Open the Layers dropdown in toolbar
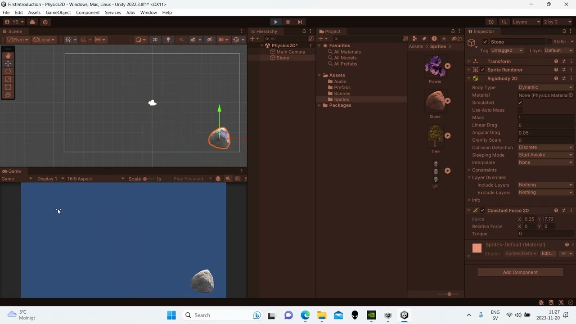The image size is (576, 324). tap(526, 22)
